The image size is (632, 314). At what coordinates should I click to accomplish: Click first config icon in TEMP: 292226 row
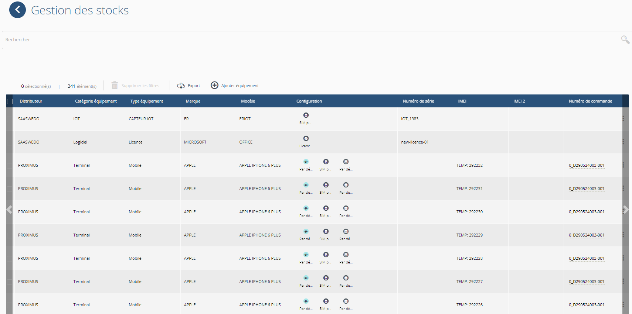(x=306, y=301)
